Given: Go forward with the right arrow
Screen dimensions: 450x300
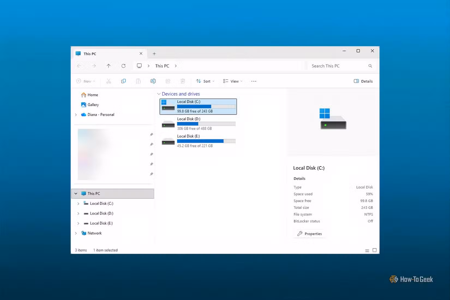Looking at the screenshot, I should click(x=94, y=66).
